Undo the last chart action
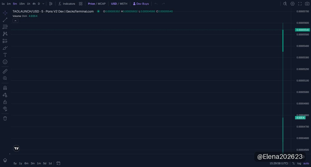The height and width of the screenshot is (167, 311). (x=156, y=4)
